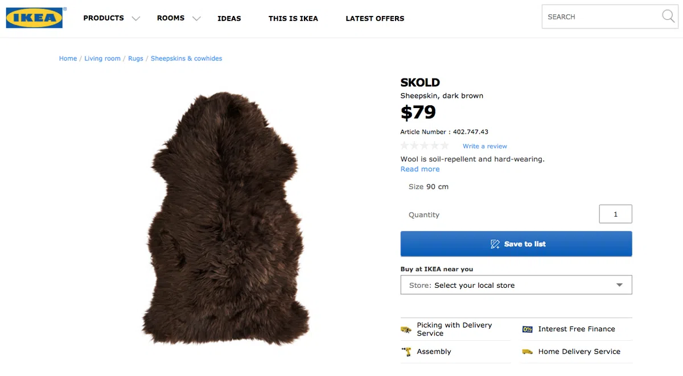683x376 pixels.
Task: Click the Interest Free Finance icon
Action: pyautogui.click(x=528, y=329)
